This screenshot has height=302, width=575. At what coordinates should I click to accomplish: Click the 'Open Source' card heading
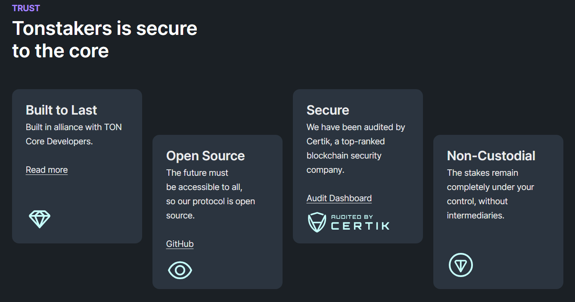[205, 156]
